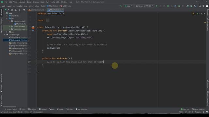Click the Search Everywhere magnifier icon
The height and width of the screenshot is (117, 209).
(200, 6)
